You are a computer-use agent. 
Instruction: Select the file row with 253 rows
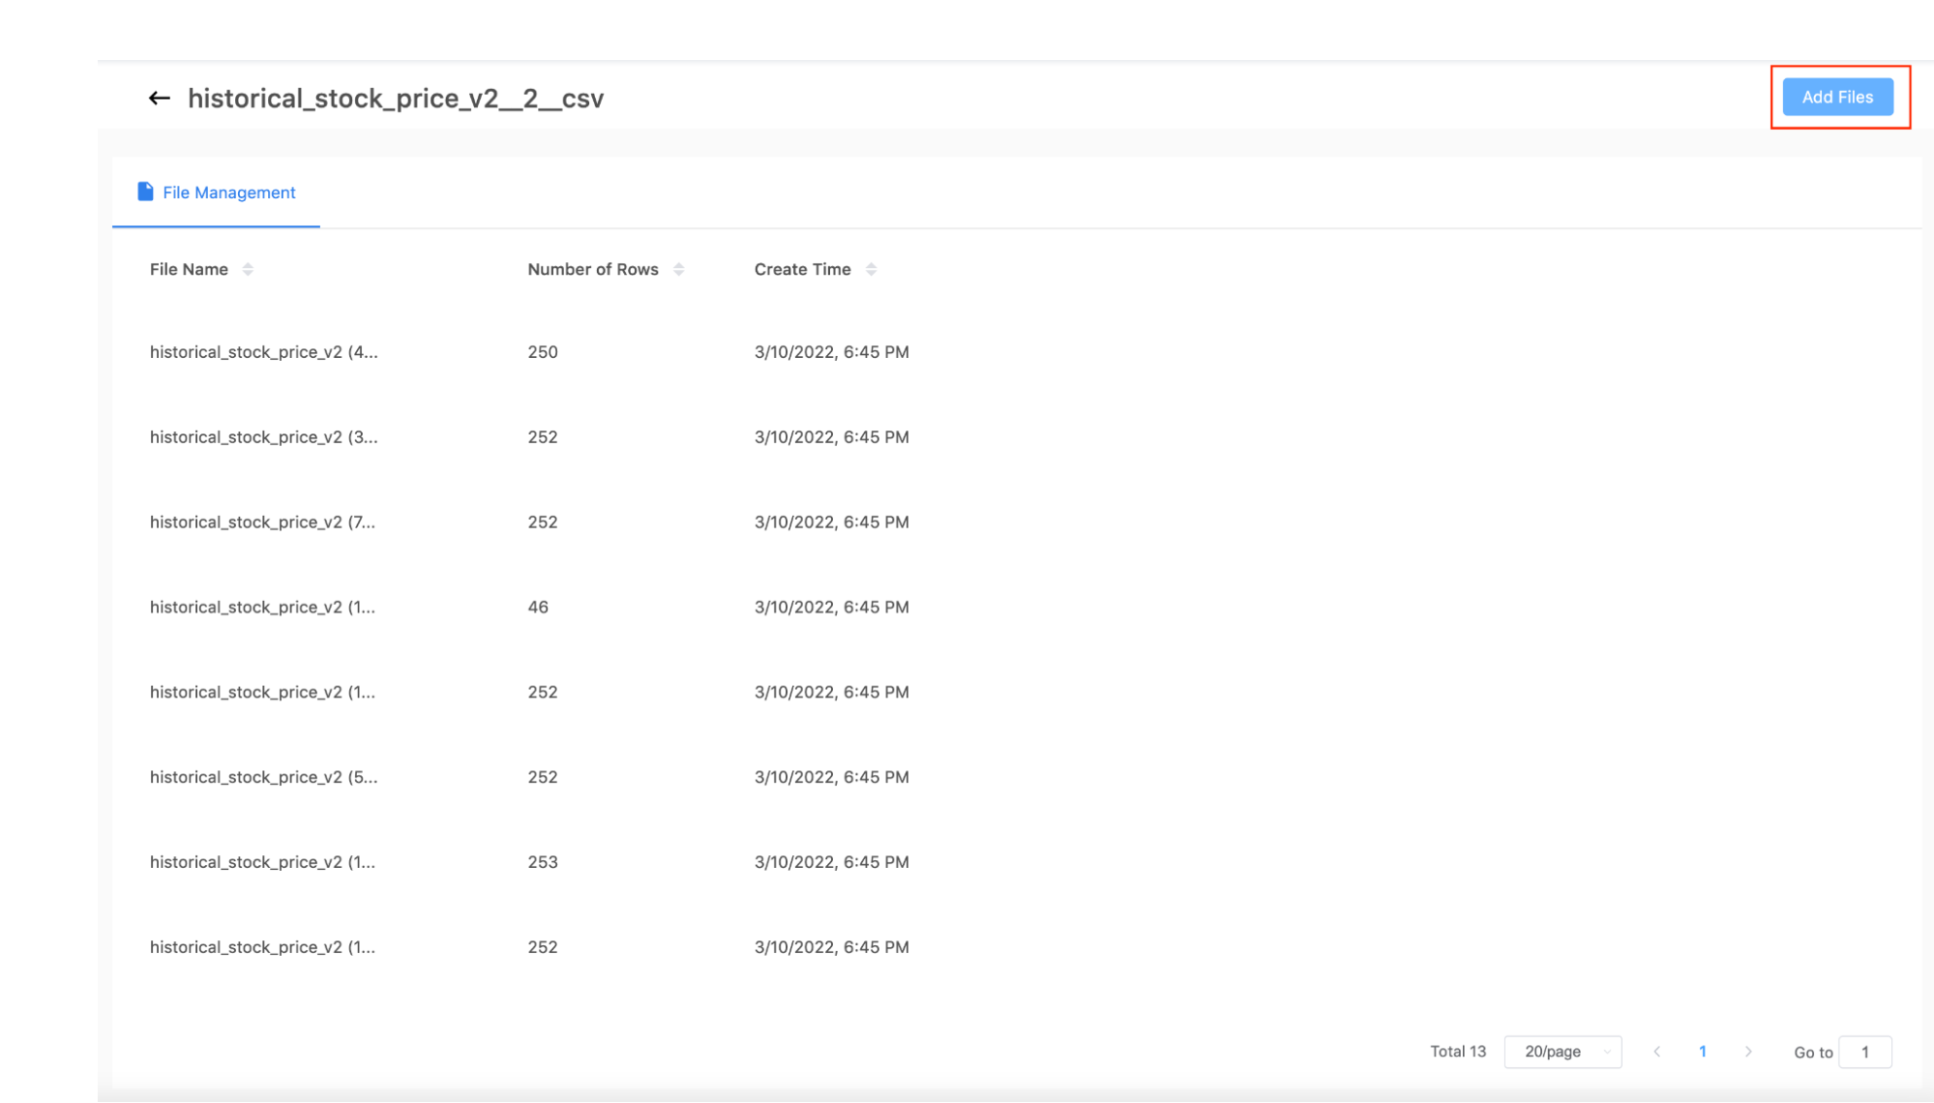(542, 862)
